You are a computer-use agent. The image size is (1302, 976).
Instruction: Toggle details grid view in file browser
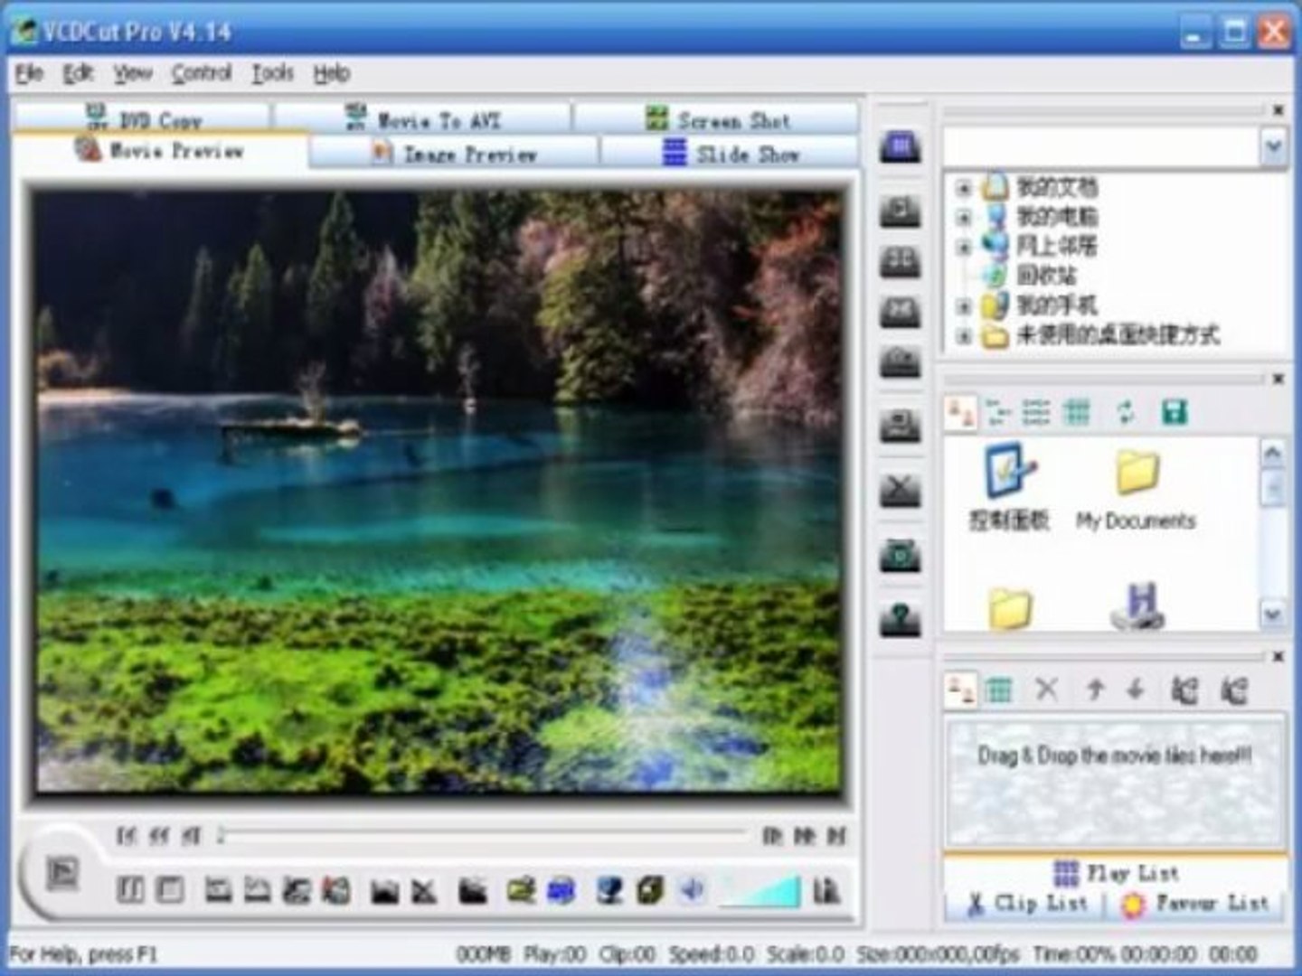click(1076, 413)
